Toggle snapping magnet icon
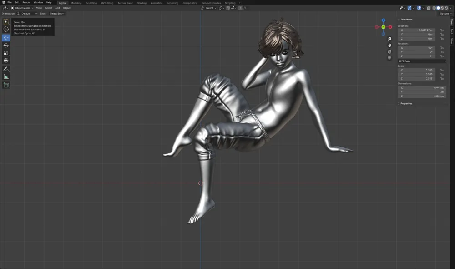 228,8
